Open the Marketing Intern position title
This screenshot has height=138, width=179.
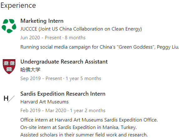click(x=42, y=21)
